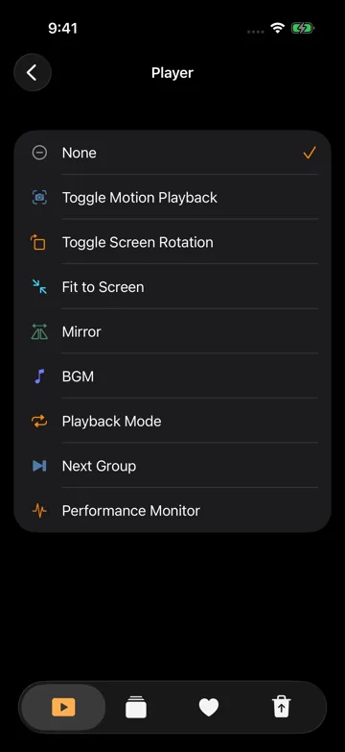Click the orange repeat loop icon
Screen dimensions: 345x752
coord(39,421)
